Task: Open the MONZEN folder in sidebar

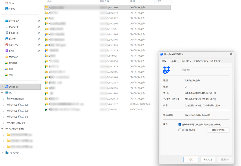Action: 12,57
